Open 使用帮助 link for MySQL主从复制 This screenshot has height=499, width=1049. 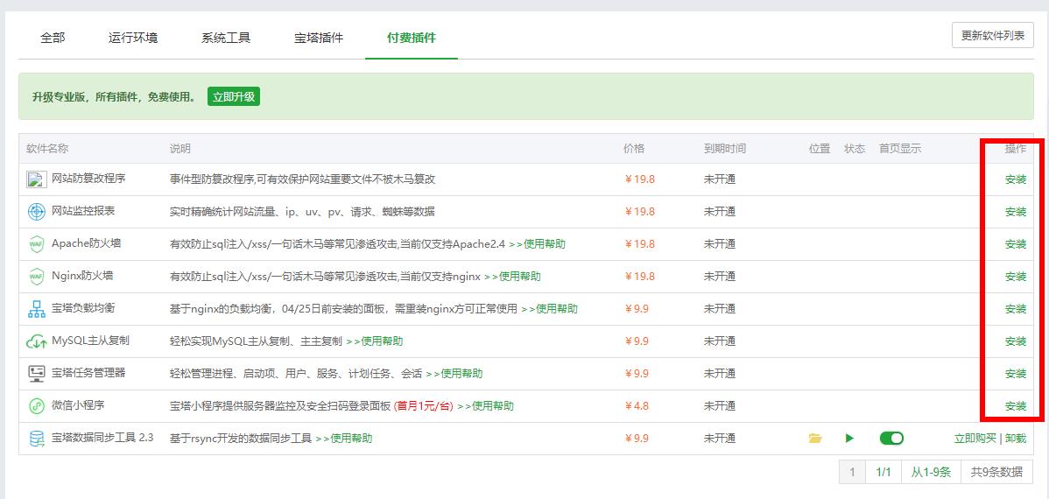coord(375,341)
